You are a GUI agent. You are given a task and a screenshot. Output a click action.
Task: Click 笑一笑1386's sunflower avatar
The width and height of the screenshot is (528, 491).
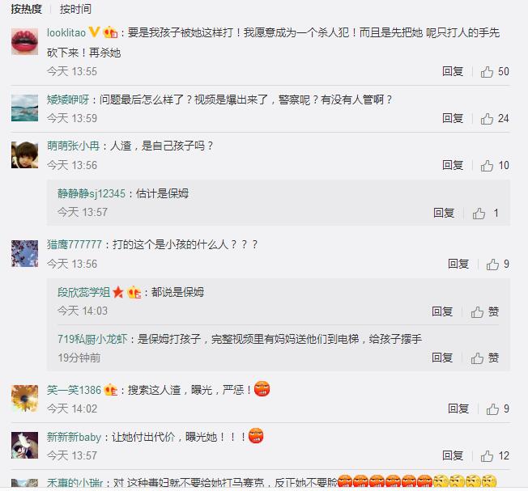tap(24, 399)
